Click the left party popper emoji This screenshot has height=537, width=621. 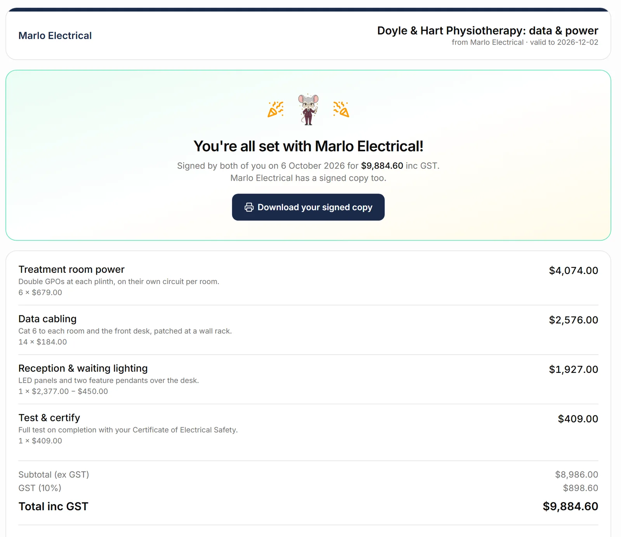point(276,109)
